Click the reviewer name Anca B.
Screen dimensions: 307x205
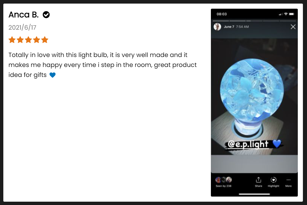click(x=24, y=15)
